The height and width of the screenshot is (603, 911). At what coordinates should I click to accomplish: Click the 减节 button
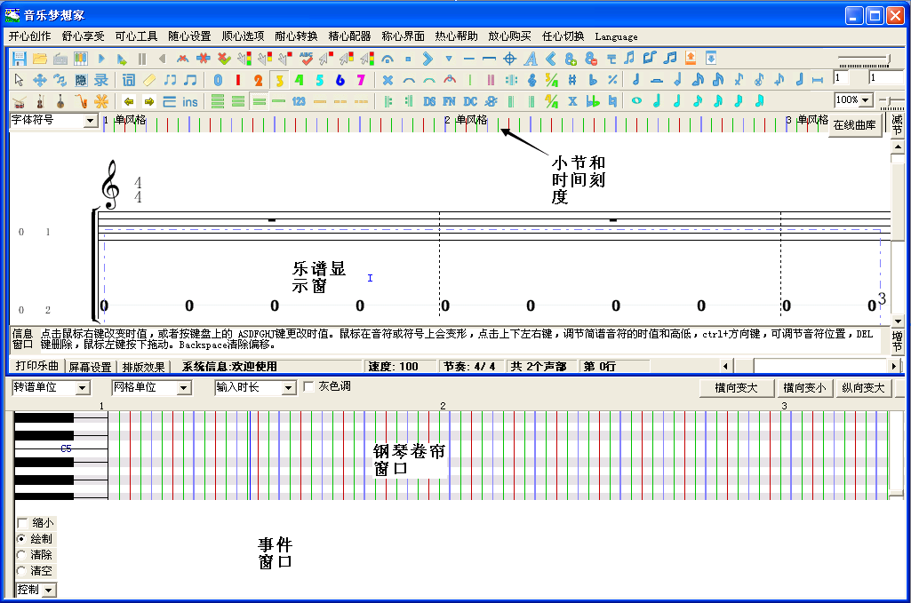(x=897, y=125)
